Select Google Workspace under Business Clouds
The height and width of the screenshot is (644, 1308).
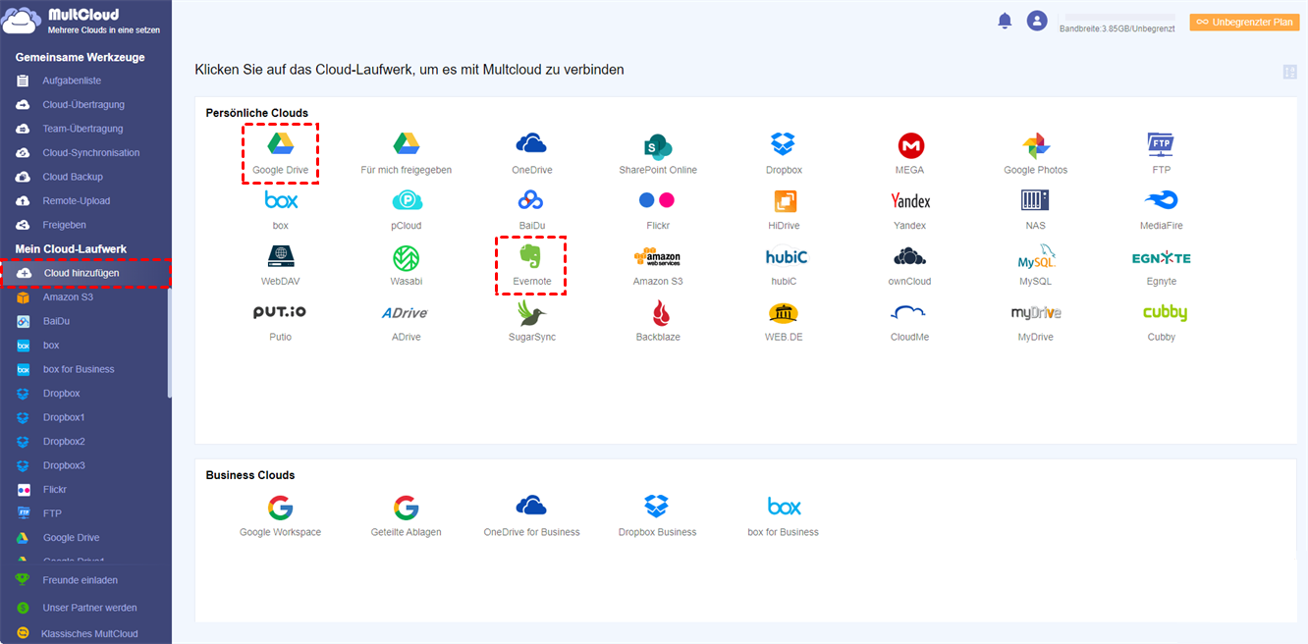coord(280,508)
